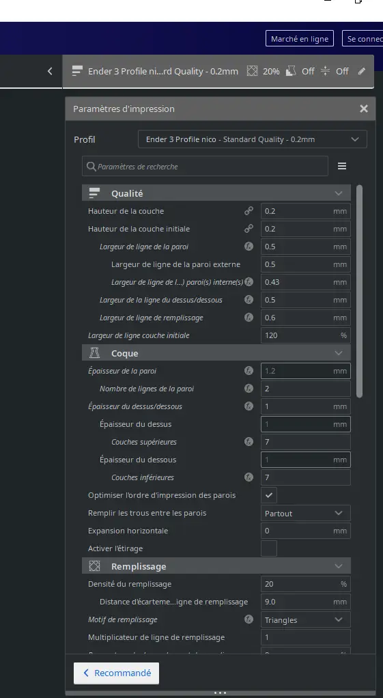The image size is (383, 698).
Task: Open the Profil dropdown
Action: tap(252, 139)
